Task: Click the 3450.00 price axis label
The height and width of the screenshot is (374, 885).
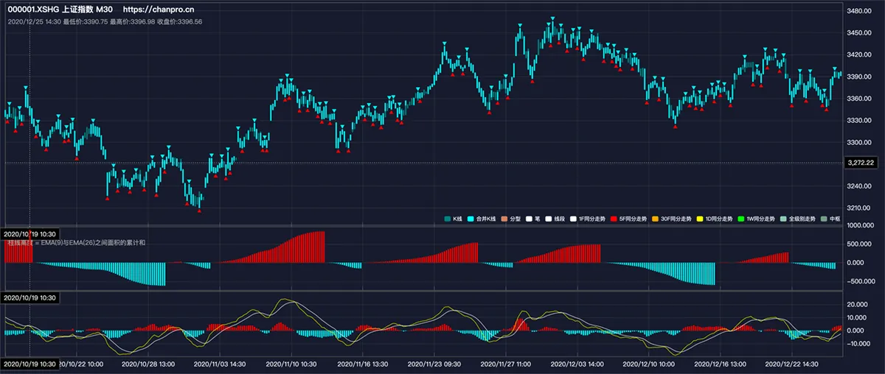Action: pyautogui.click(x=860, y=32)
